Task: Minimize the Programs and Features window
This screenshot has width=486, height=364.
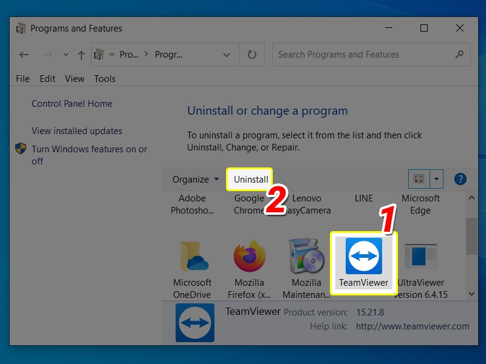Action: pos(389,28)
